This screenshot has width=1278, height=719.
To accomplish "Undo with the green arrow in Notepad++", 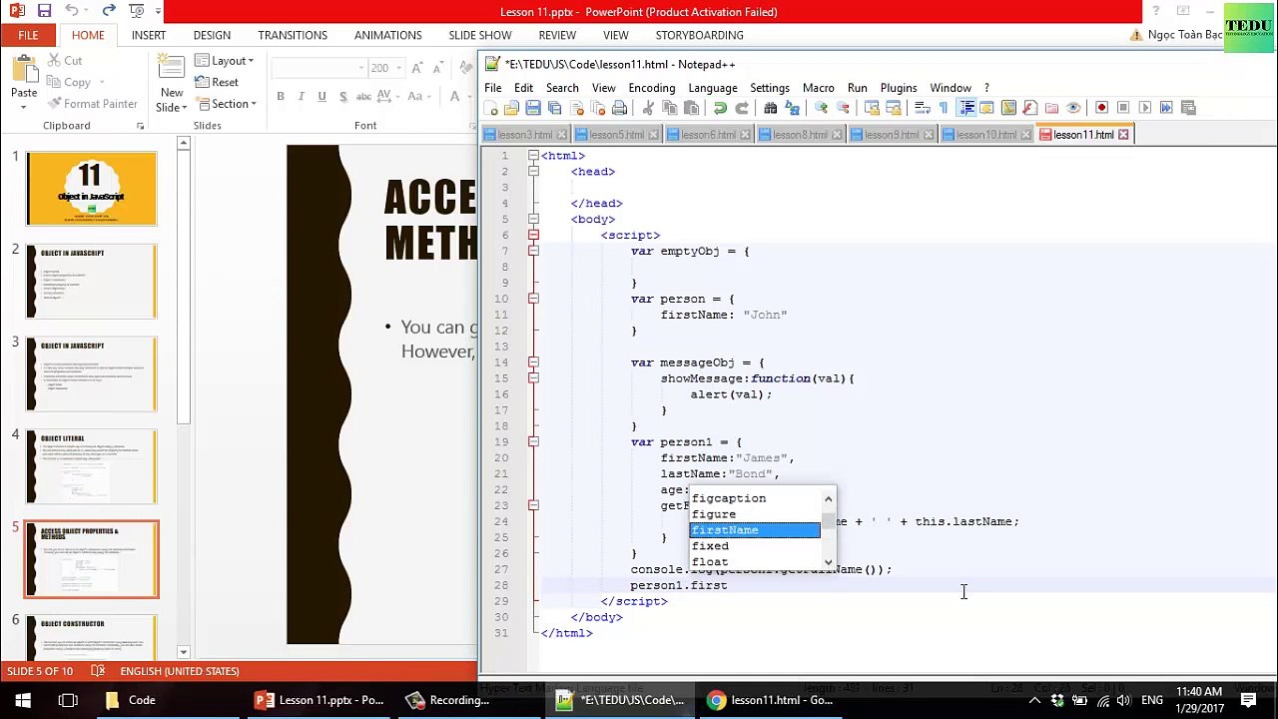I will 720,108.
